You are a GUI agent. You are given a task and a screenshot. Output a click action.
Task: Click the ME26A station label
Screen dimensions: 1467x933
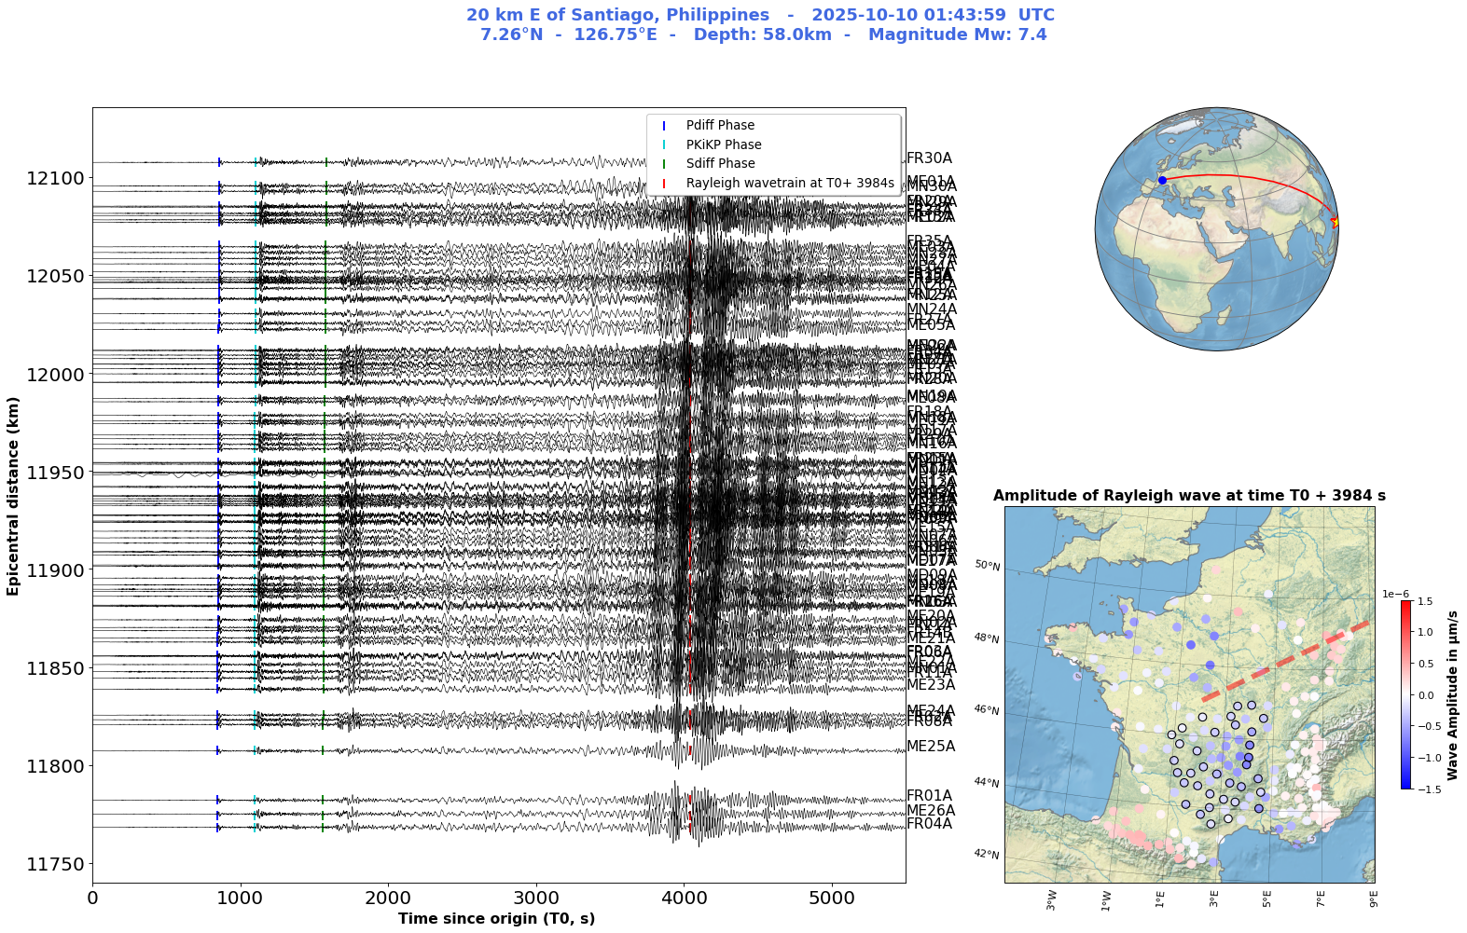coord(931,811)
